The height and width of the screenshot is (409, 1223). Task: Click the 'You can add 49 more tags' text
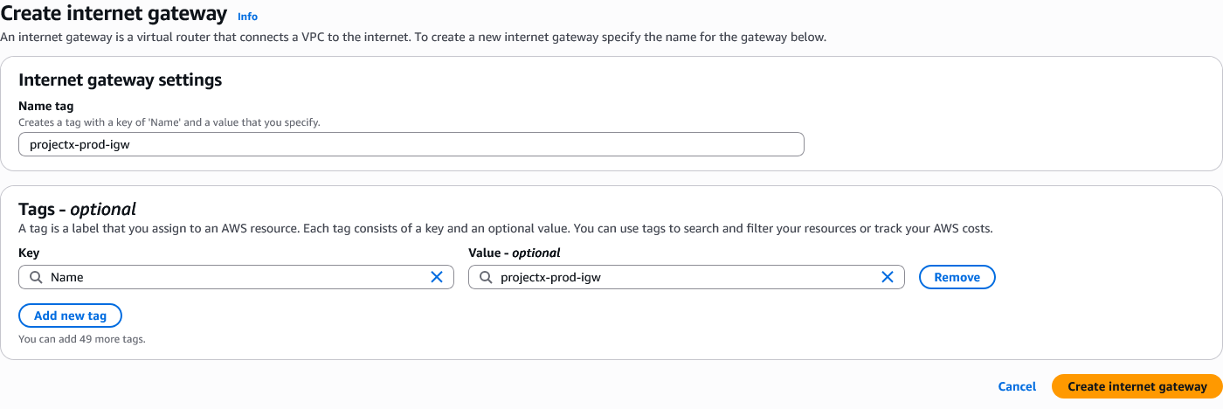(81, 339)
